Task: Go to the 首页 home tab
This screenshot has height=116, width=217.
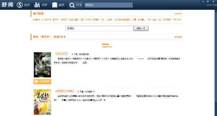Action: 23,5
